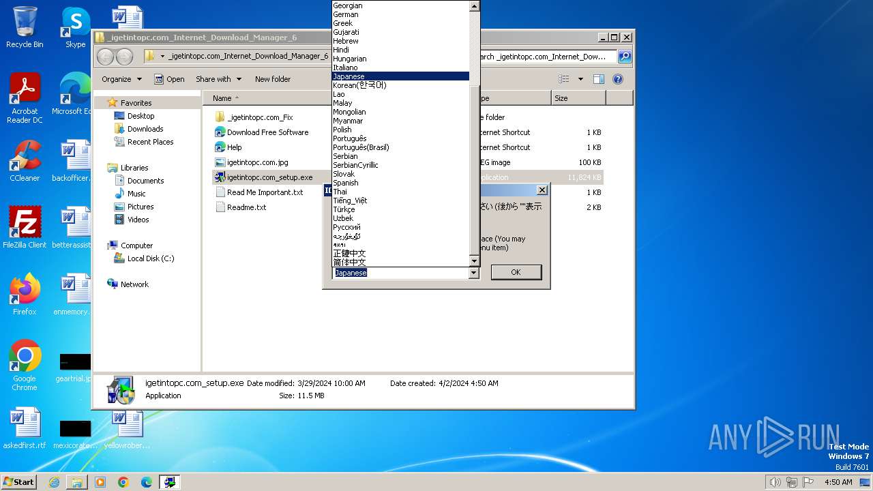Image resolution: width=873 pixels, height=491 pixels.
Task: Change view using the views icon
Action: [x=563, y=79]
